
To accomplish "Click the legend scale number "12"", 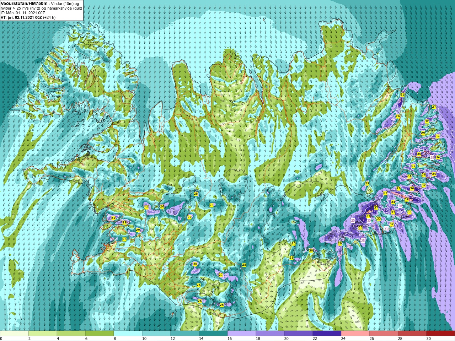I will pos(173,339).
